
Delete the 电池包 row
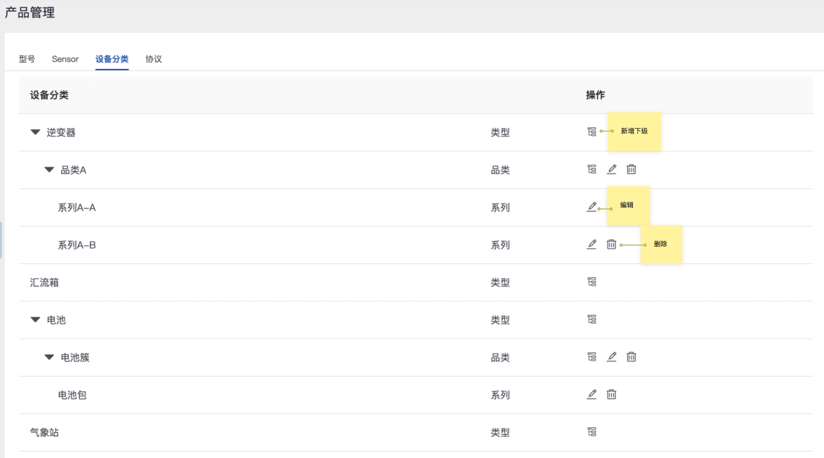point(611,394)
